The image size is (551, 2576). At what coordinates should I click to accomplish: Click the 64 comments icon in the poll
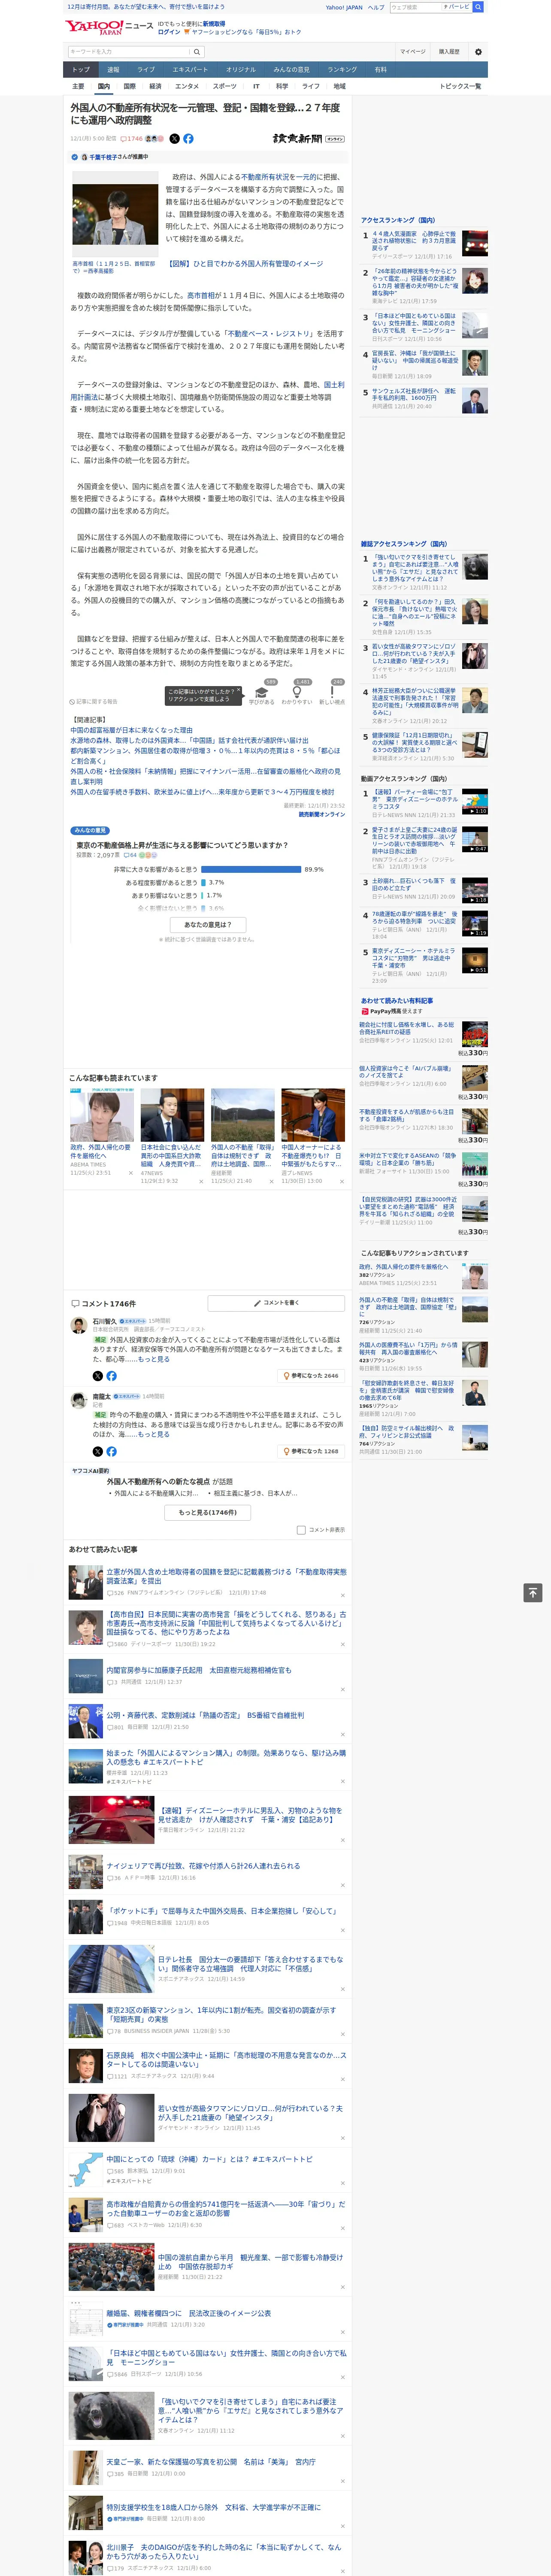(130, 855)
